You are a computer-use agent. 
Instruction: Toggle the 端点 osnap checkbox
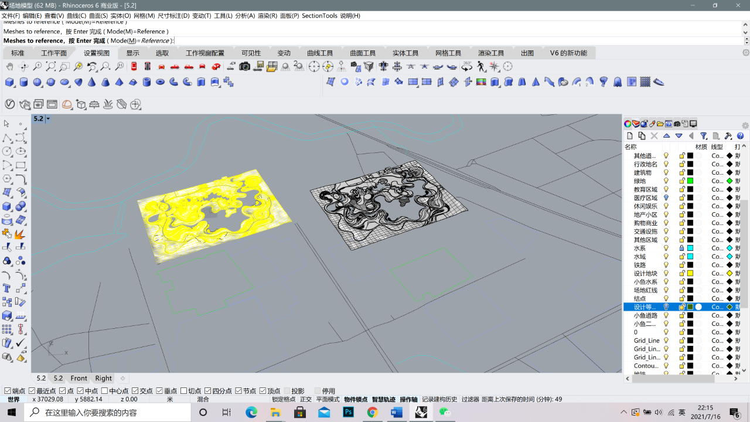[7, 391]
